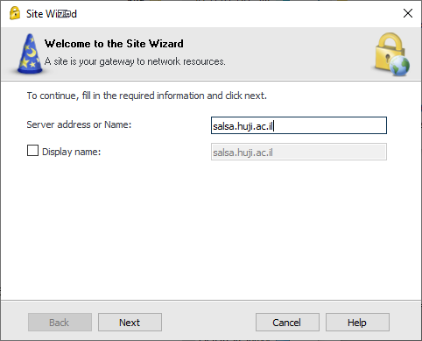Click the 'Welcome to the Site Wizard' heading
Image resolution: width=422 pixels, height=341 pixels.
114,44
